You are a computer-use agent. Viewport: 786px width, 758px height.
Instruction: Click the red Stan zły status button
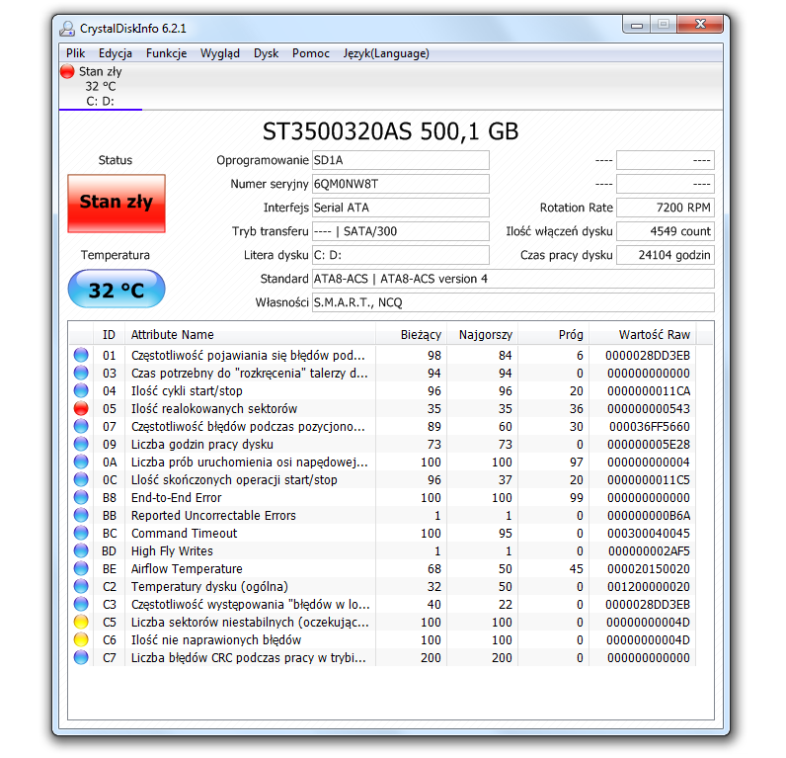pos(117,204)
